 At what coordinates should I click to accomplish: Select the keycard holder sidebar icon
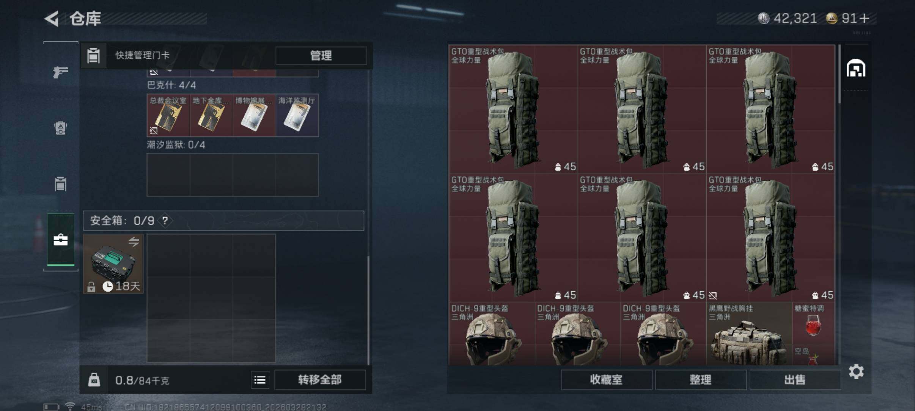click(x=60, y=184)
